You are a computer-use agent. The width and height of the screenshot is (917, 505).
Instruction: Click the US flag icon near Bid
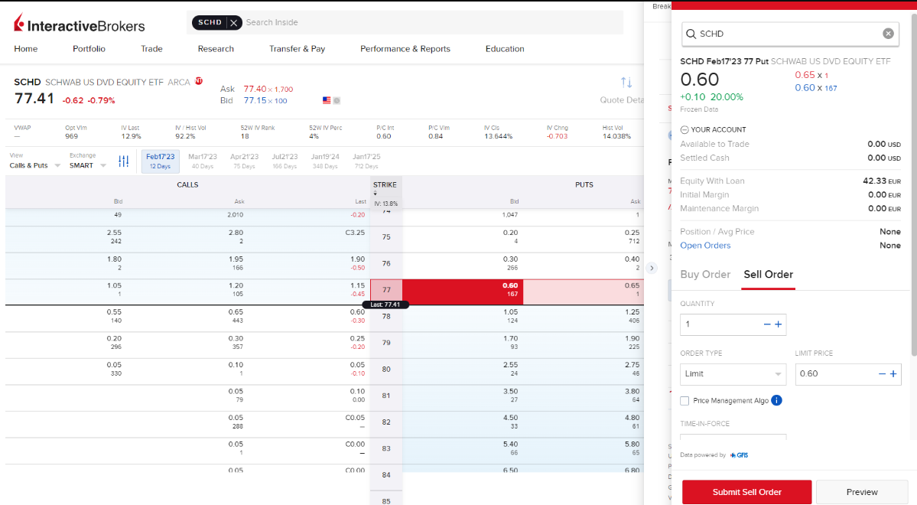click(x=327, y=100)
